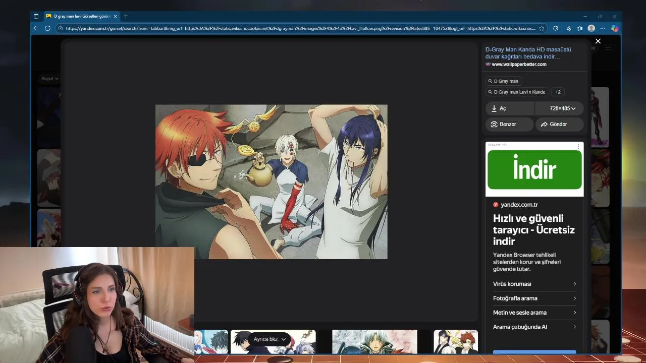Click the Aç download button

pos(510,108)
